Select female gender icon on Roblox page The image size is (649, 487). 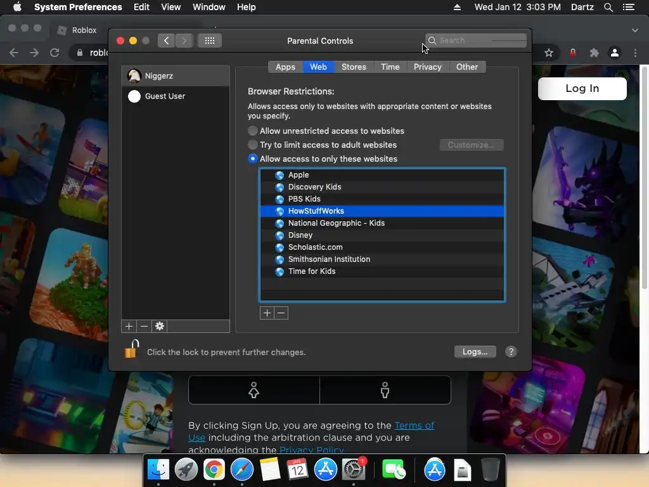254,390
